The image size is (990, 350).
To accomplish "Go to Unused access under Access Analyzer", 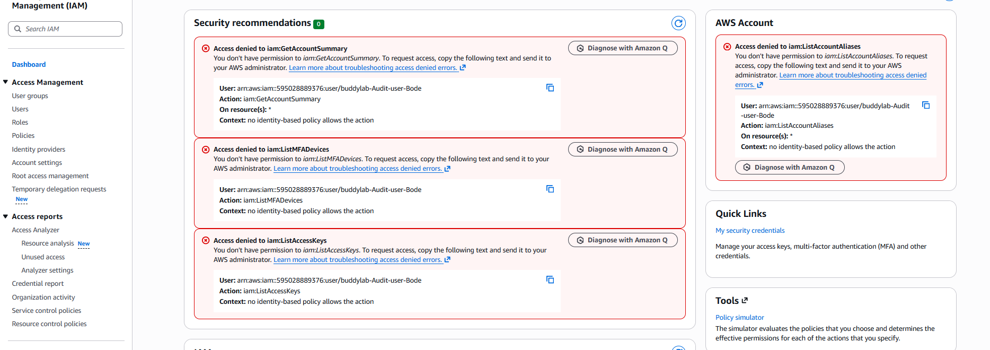I will click(43, 257).
